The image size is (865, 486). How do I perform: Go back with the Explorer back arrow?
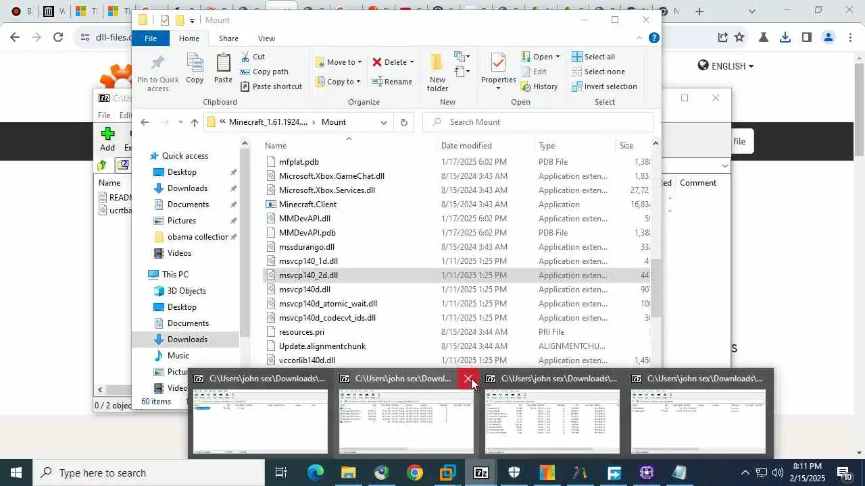pyautogui.click(x=145, y=122)
